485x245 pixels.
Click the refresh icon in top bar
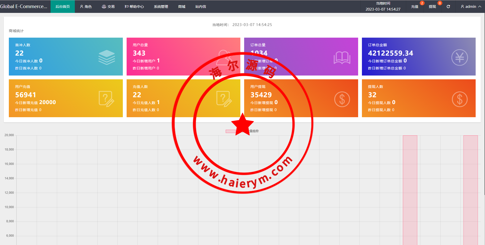(448, 7)
